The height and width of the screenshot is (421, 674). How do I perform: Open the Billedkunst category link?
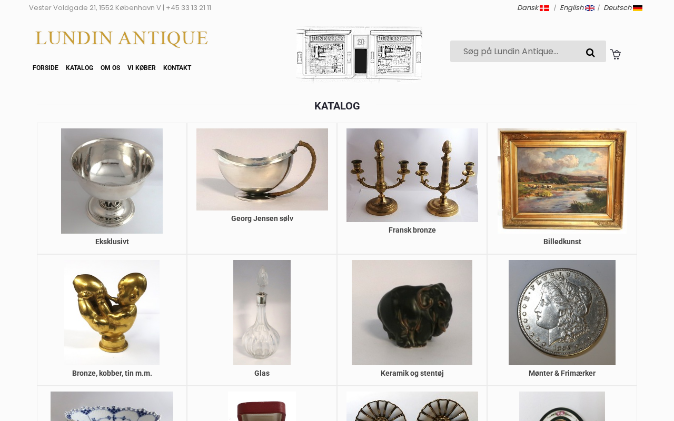pyautogui.click(x=562, y=242)
